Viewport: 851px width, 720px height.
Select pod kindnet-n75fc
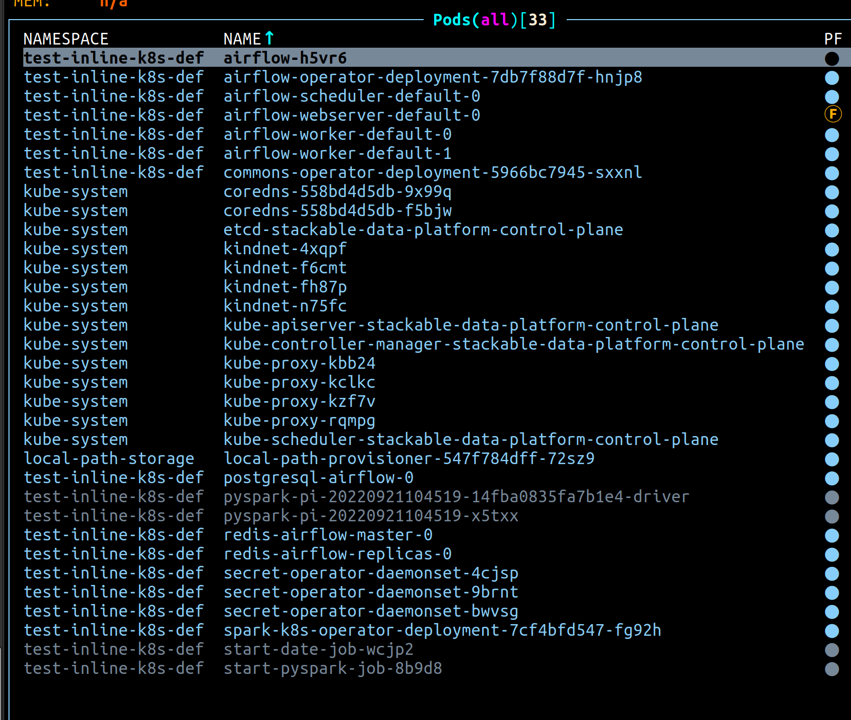(x=285, y=306)
